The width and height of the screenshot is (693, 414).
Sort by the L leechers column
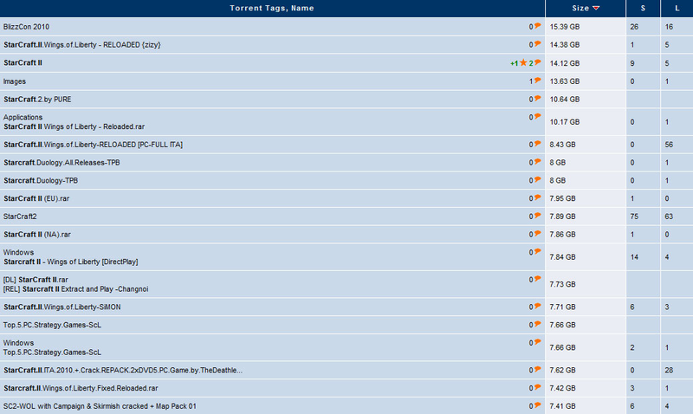pos(677,9)
